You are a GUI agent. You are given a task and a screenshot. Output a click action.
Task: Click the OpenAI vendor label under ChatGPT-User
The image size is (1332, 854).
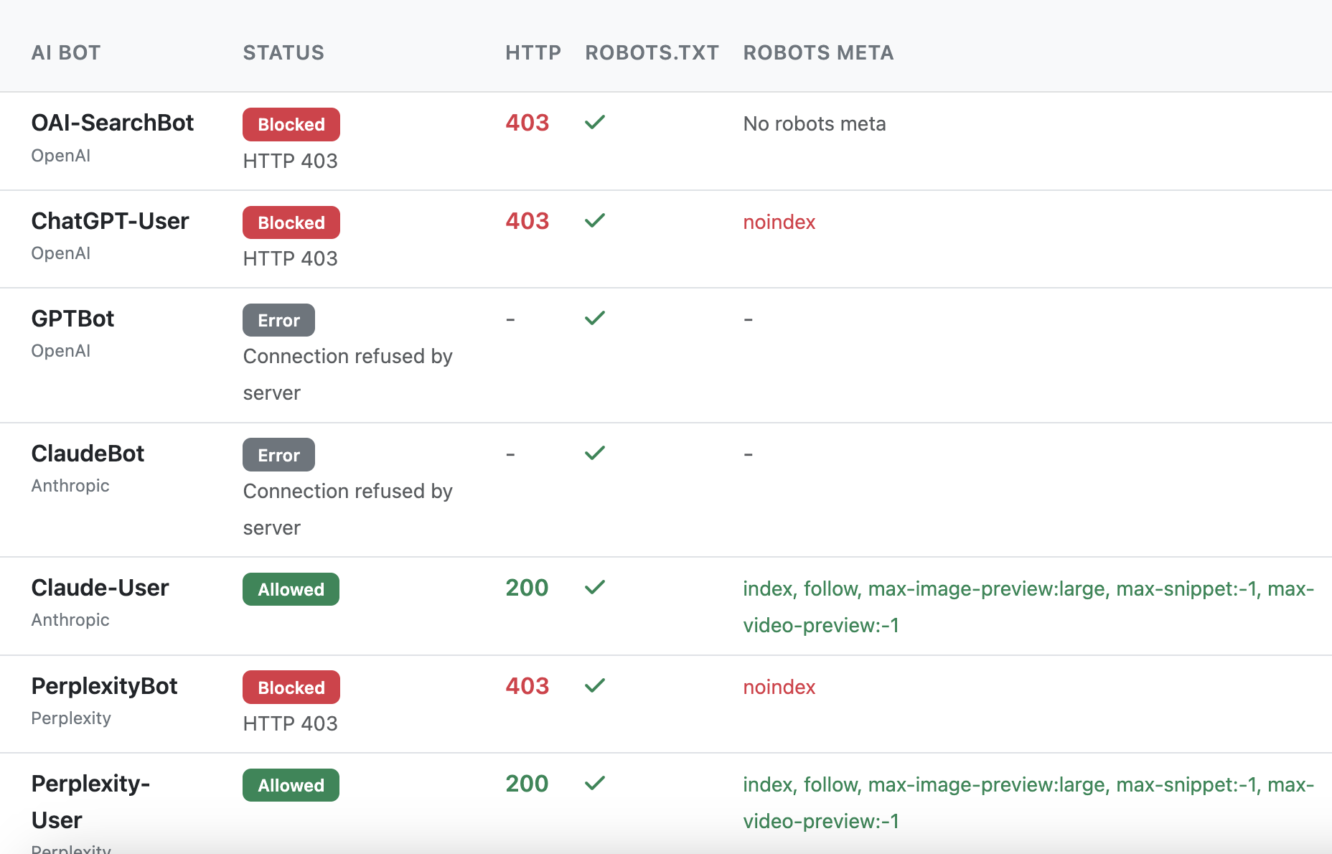coord(60,253)
